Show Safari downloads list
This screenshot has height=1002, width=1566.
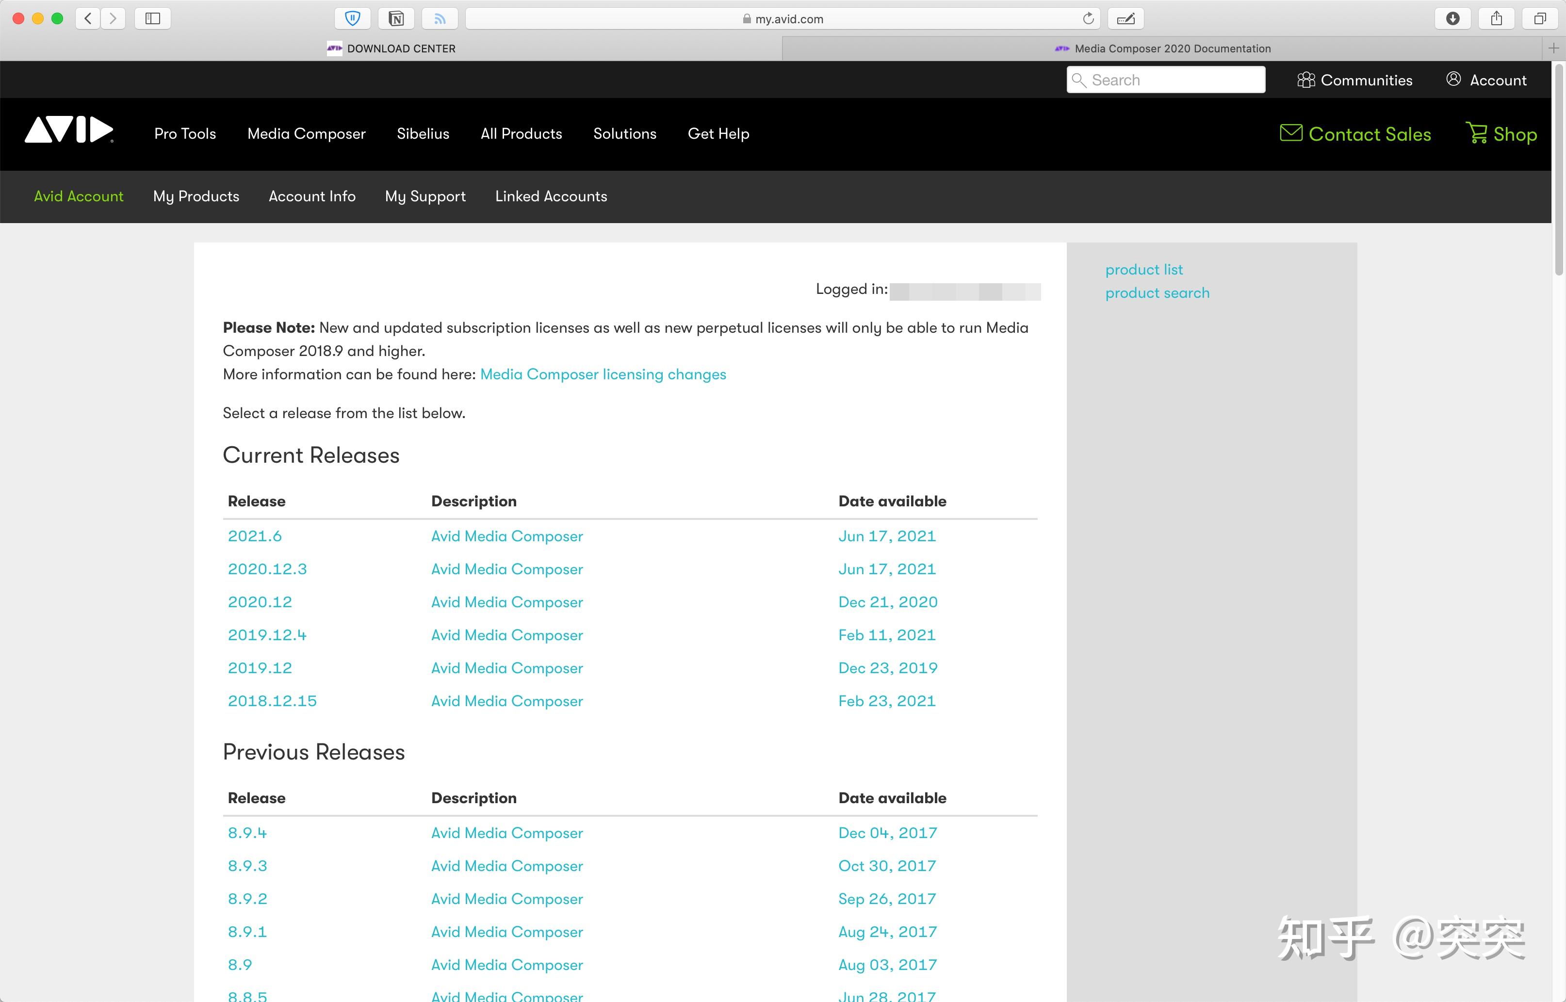pyautogui.click(x=1452, y=18)
